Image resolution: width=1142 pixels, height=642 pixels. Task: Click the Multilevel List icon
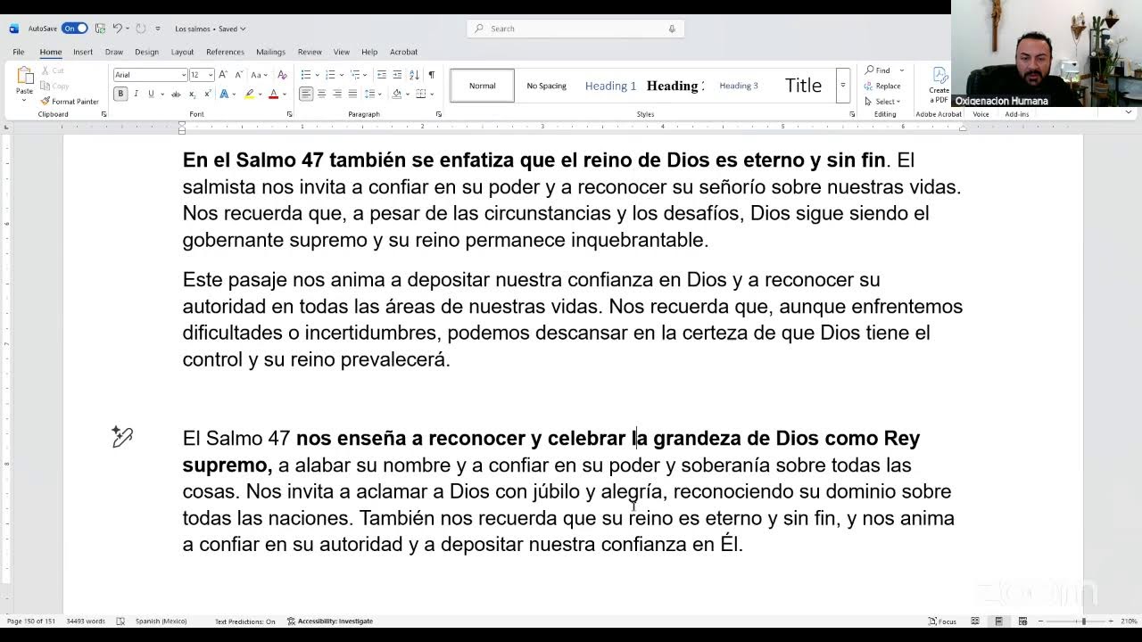354,75
